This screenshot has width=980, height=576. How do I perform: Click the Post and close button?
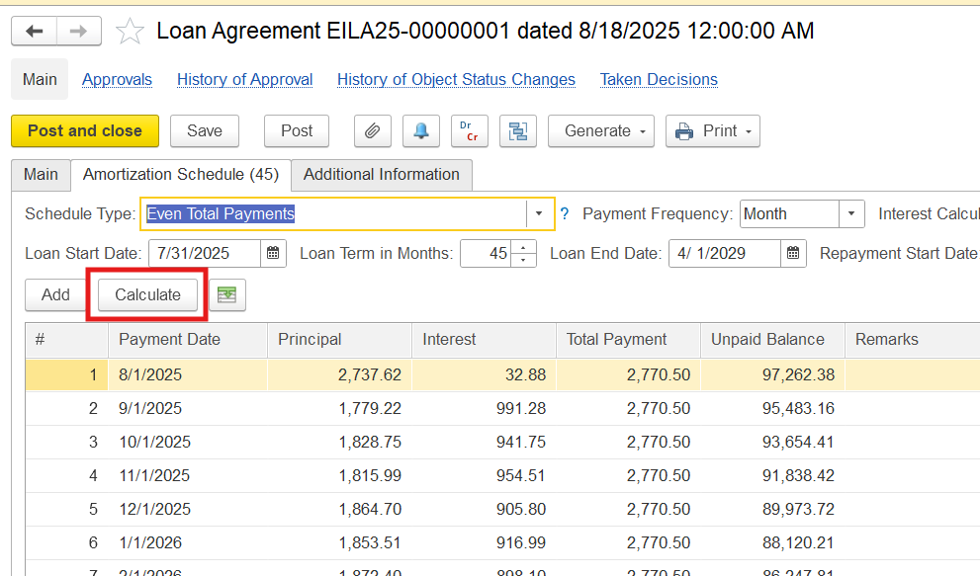coord(84,130)
